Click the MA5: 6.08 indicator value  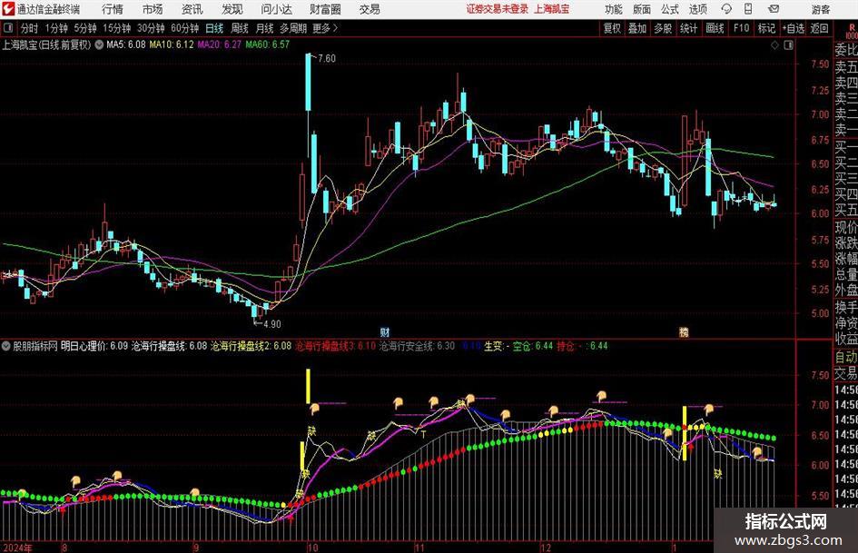pyautogui.click(x=126, y=44)
